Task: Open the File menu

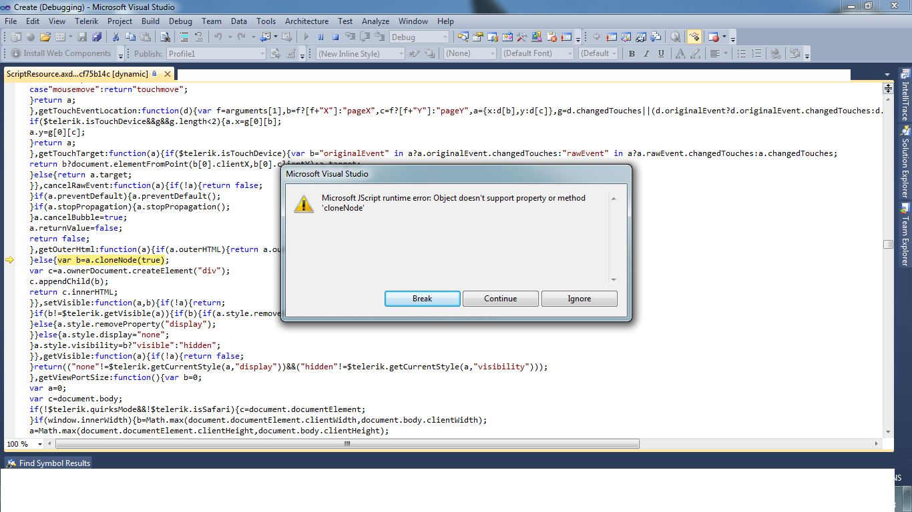Action: (11, 21)
